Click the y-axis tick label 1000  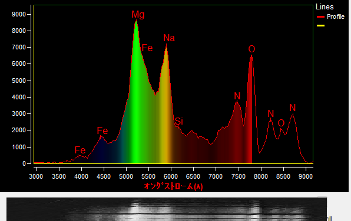click(x=19, y=148)
